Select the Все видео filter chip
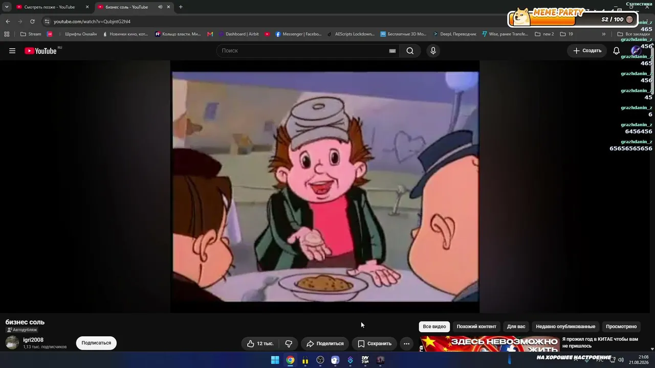This screenshot has width=655, height=368. pos(434,327)
